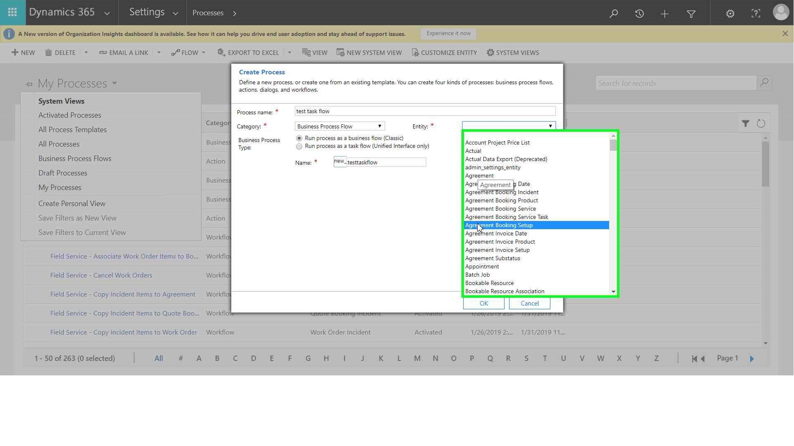Select Run process as a task flow
The width and height of the screenshot is (794, 446).
(x=299, y=147)
